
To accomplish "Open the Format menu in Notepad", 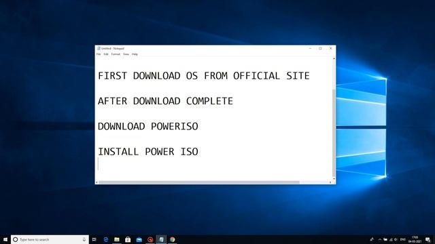I will point(116,54).
